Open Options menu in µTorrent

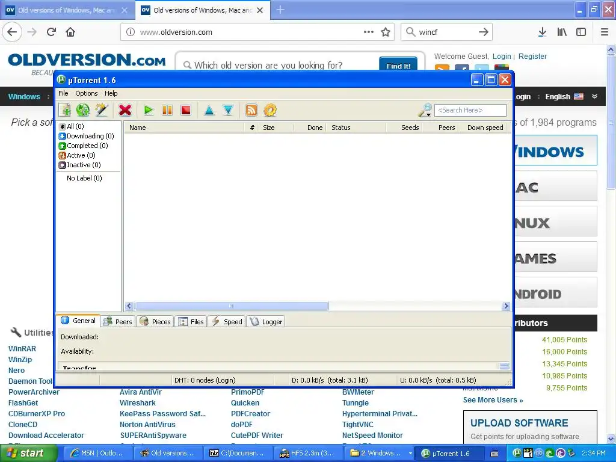tap(87, 93)
